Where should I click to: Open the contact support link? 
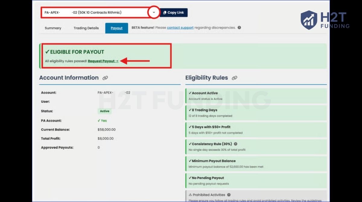pos(180,27)
